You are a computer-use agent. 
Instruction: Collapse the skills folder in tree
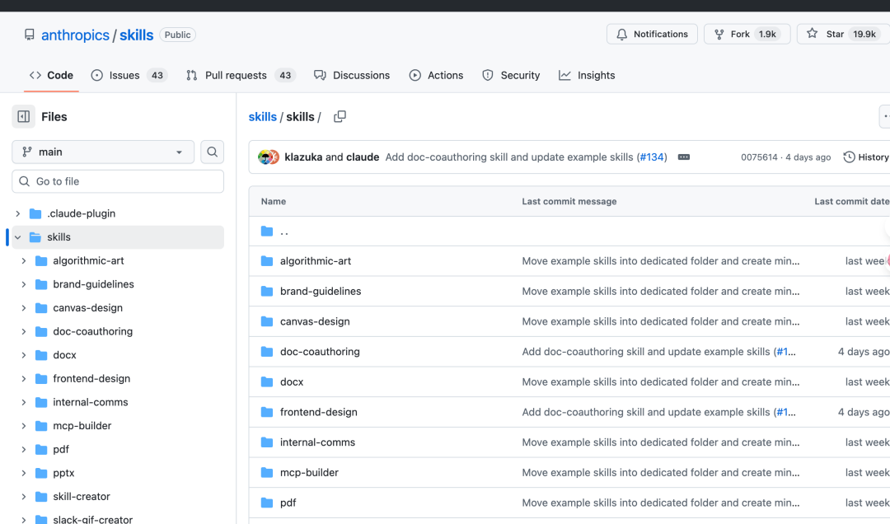(17, 237)
